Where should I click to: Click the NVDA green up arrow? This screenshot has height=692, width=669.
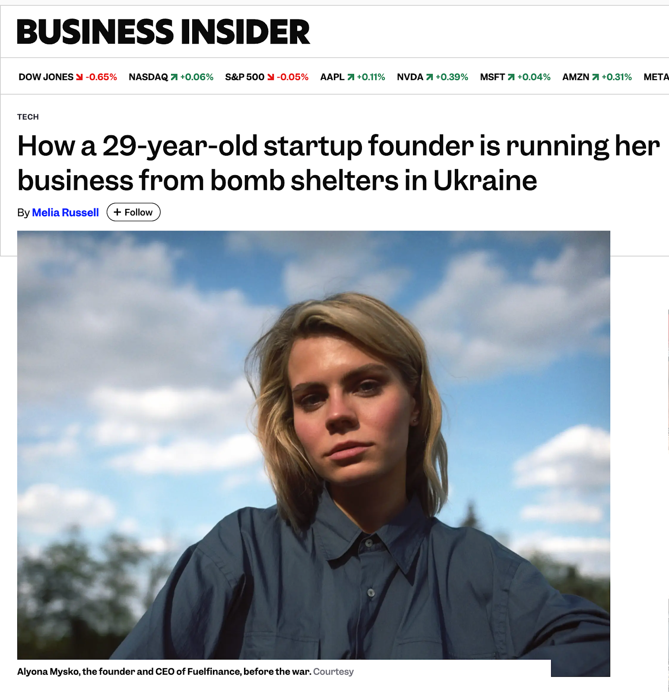[x=429, y=77]
